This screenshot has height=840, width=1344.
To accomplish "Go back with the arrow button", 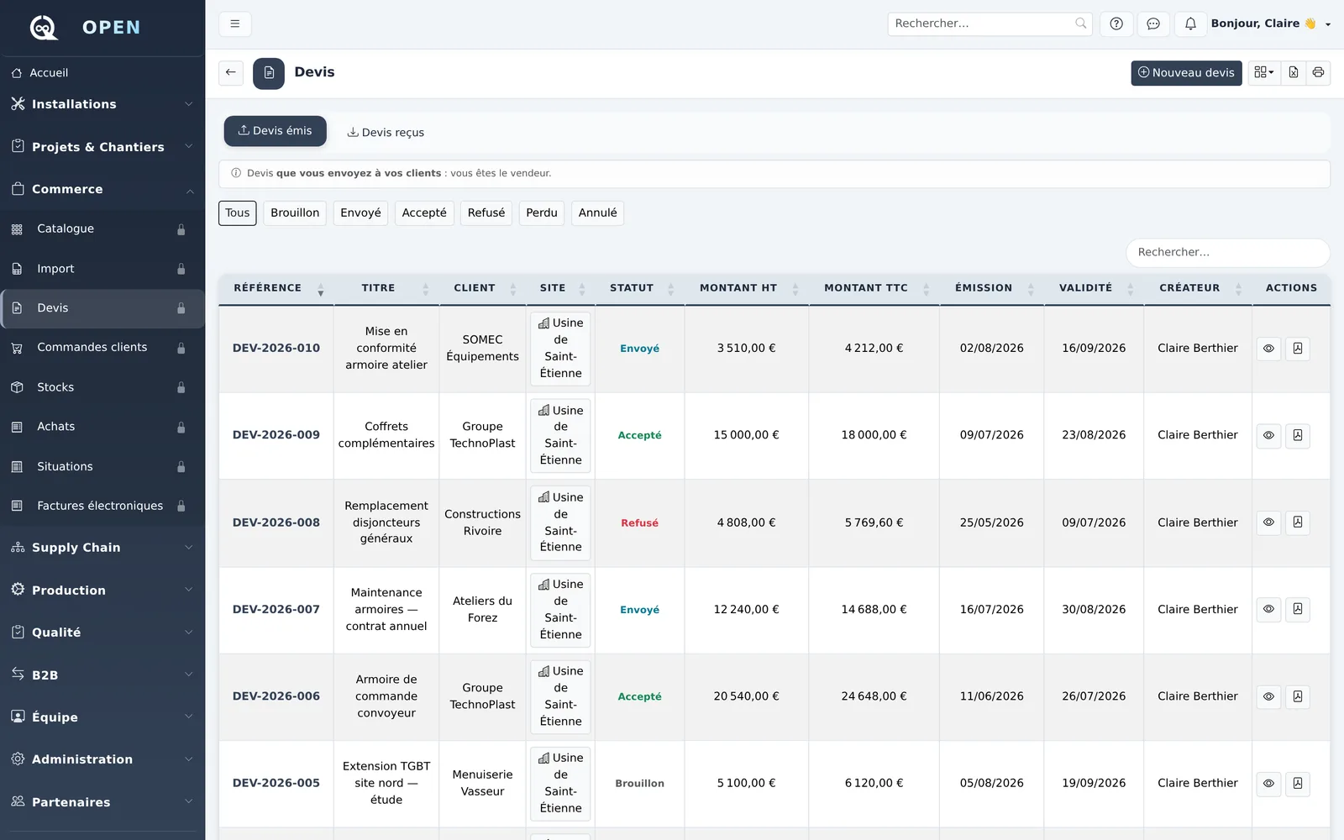I will (231, 72).
